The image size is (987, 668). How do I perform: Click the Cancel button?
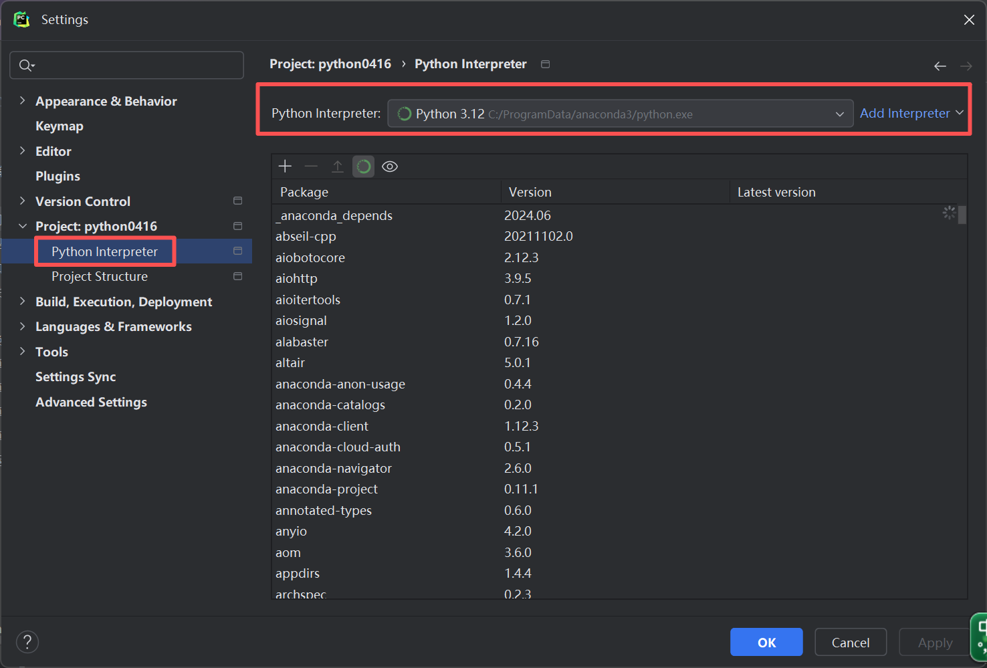point(850,643)
